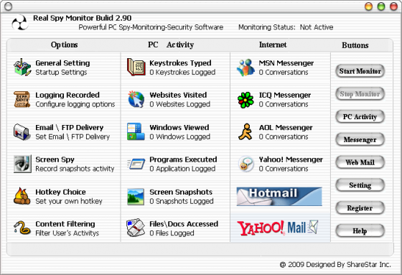Click 'Filter User's Activitys' text
The width and height of the screenshot is (402, 275).
click(67, 233)
